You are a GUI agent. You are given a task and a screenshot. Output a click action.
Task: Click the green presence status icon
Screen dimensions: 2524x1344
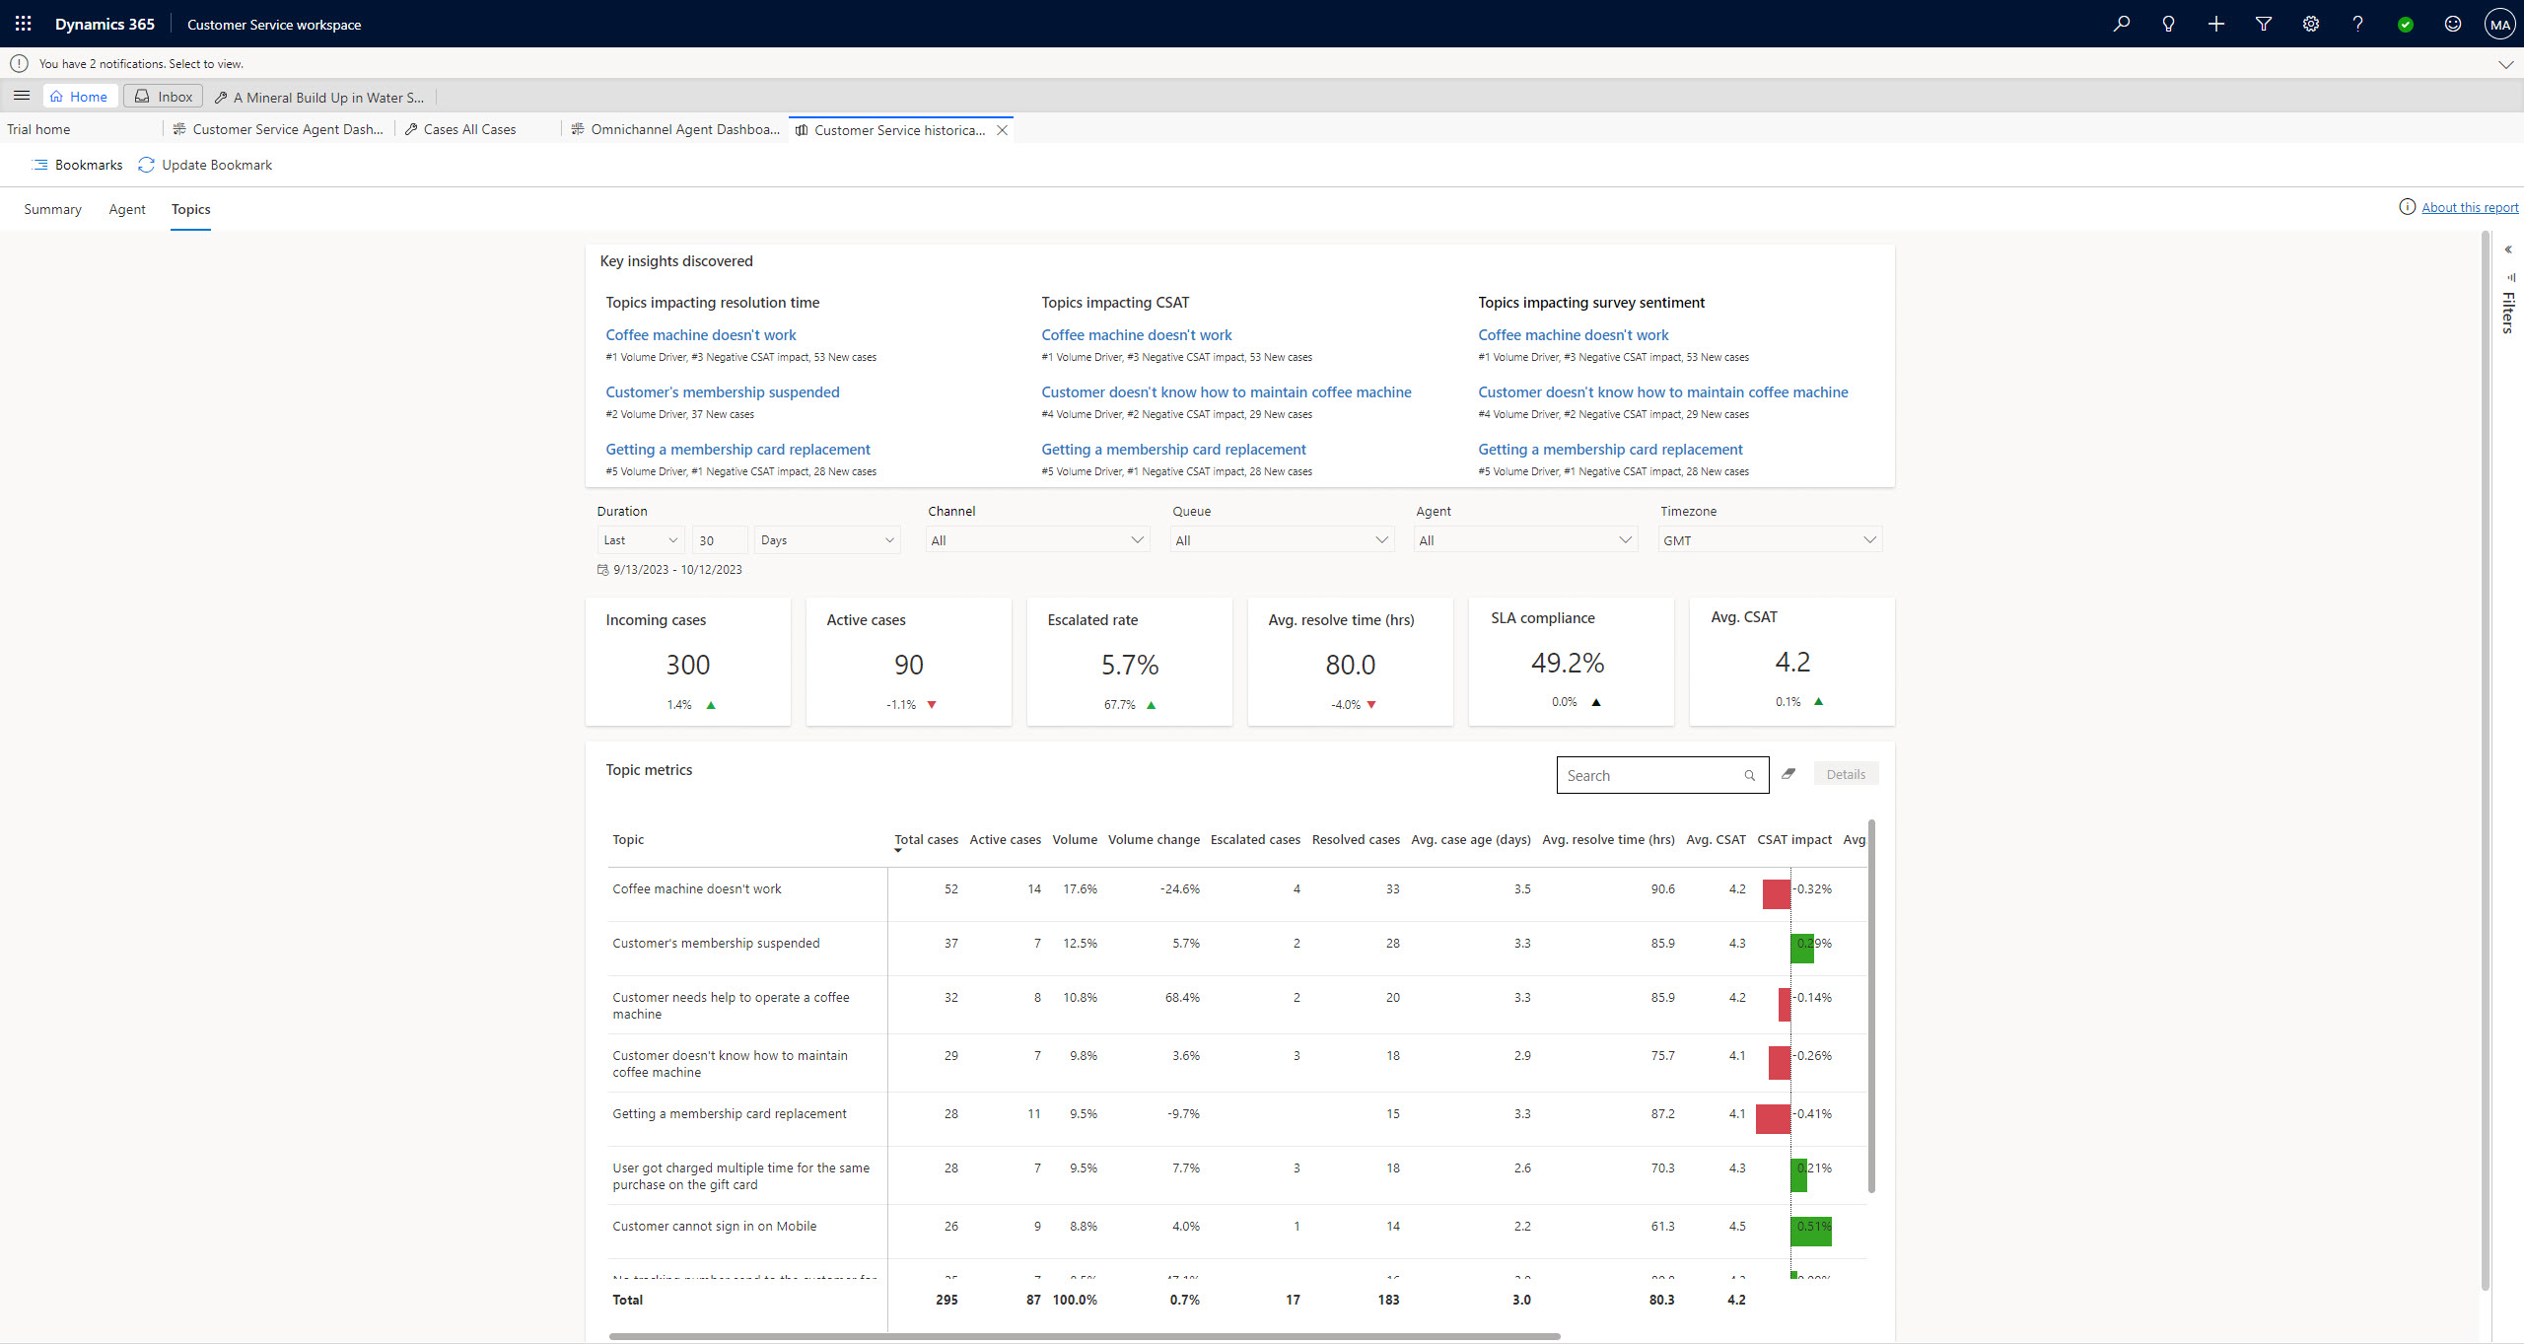(2405, 25)
